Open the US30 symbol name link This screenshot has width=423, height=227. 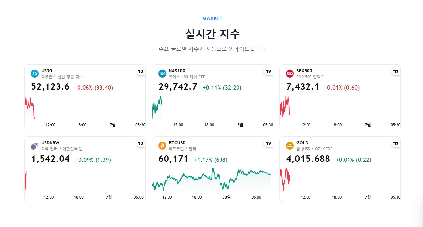(46, 71)
